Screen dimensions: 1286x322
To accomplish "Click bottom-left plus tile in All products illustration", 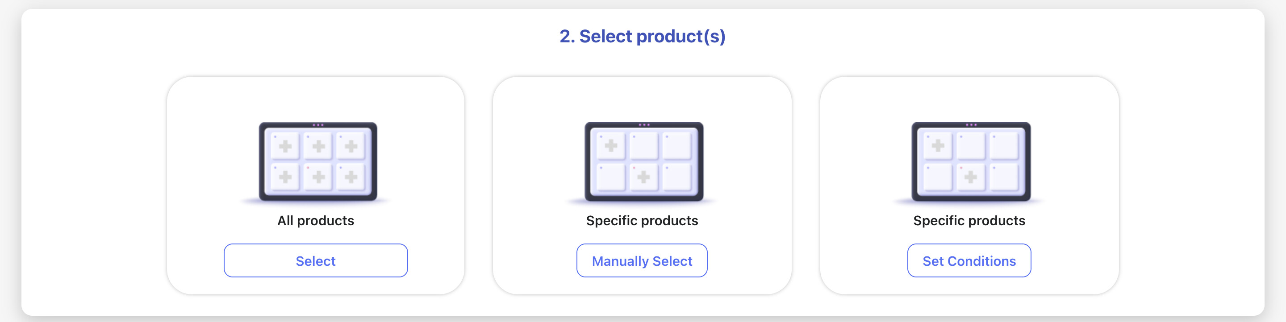I will [285, 177].
